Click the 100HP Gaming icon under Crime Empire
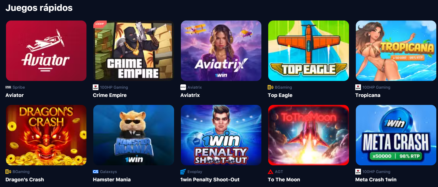This screenshot has width=438, height=187. coord(96,87)
